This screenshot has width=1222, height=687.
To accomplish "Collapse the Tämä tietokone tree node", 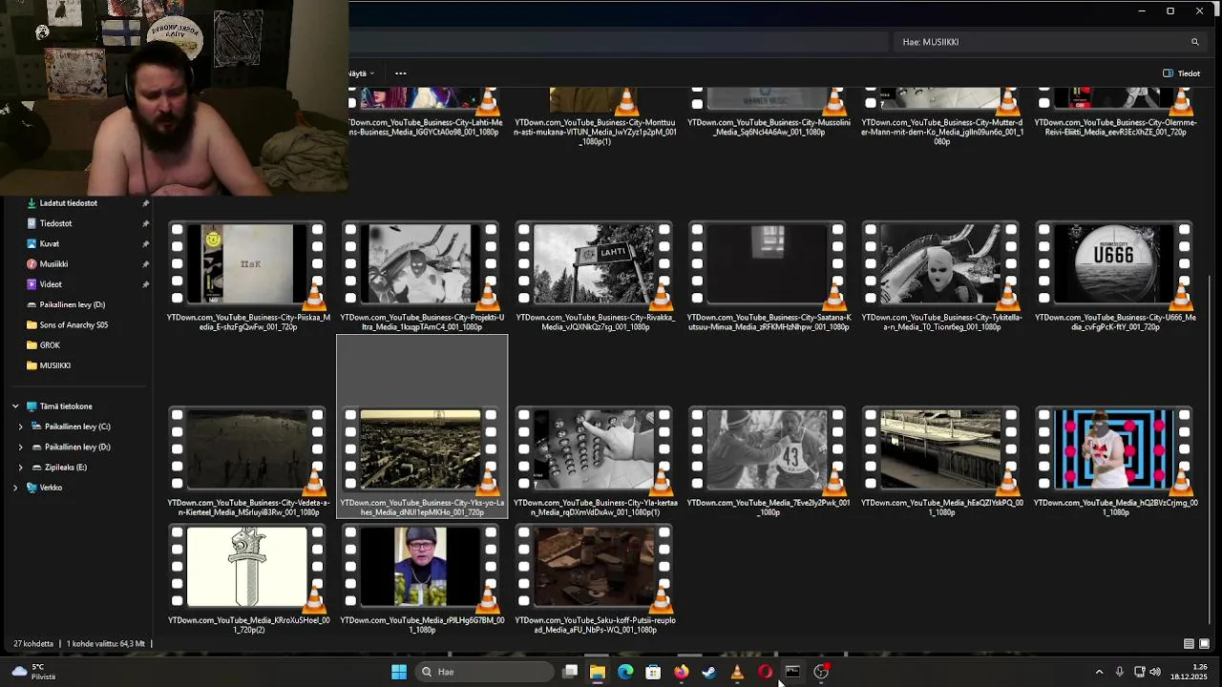I will (x=15, y=406).
